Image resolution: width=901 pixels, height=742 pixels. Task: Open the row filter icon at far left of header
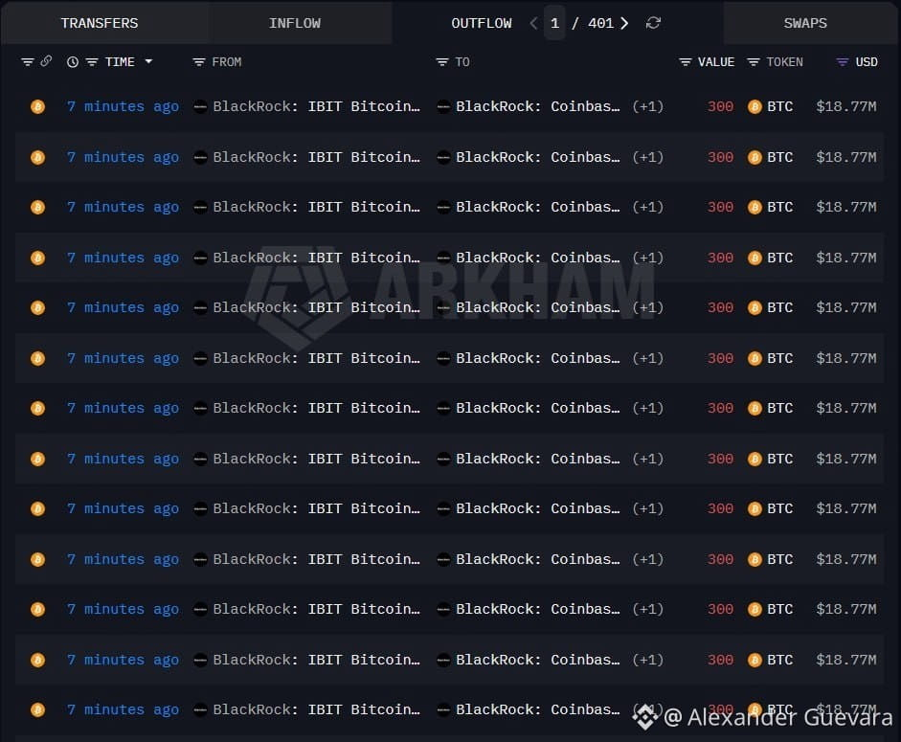point(27,61)
